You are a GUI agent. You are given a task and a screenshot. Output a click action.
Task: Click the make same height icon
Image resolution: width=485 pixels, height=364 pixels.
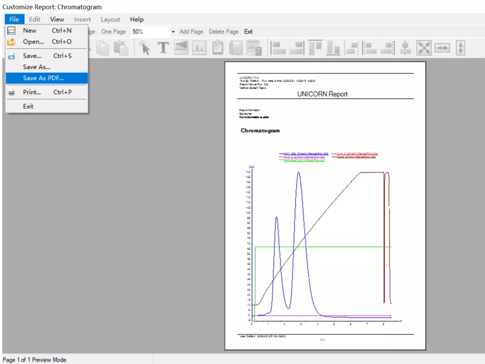pyautogui.click(x=460, y=48)
